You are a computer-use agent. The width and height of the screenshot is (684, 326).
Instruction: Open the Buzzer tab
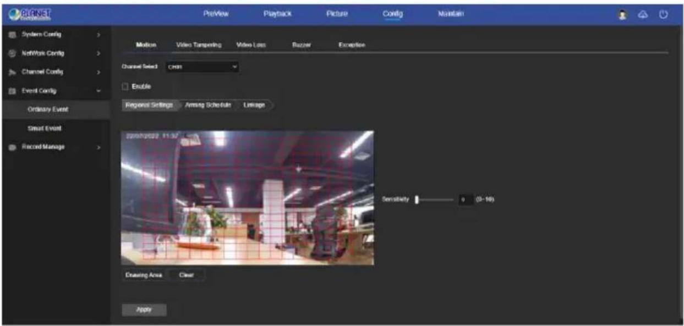click(x=302, y=45)
